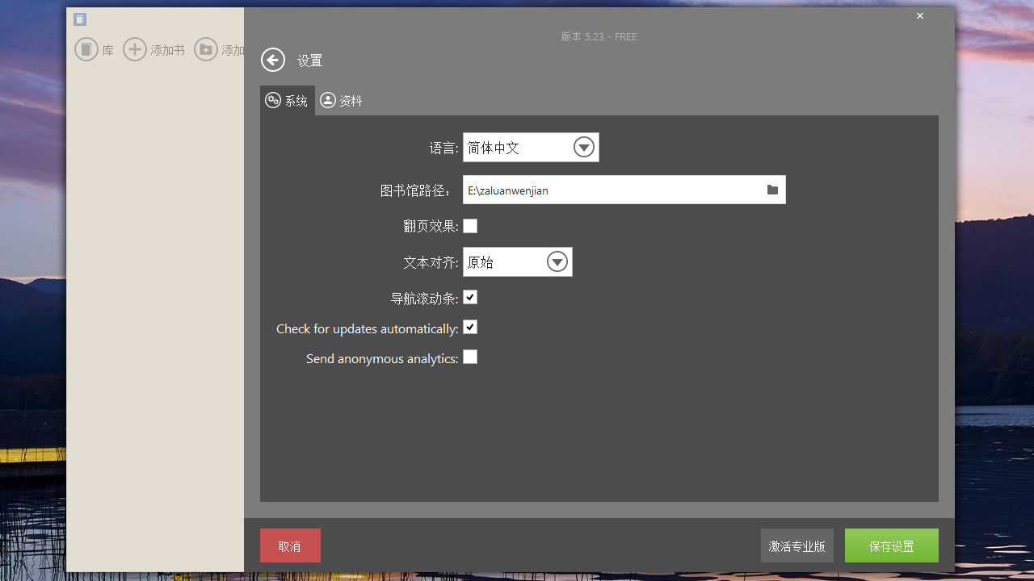The height and width of the screenshot is (581, 1034).
Task: Click the Add Folder icon in sidebar
Action: [206, 49]
